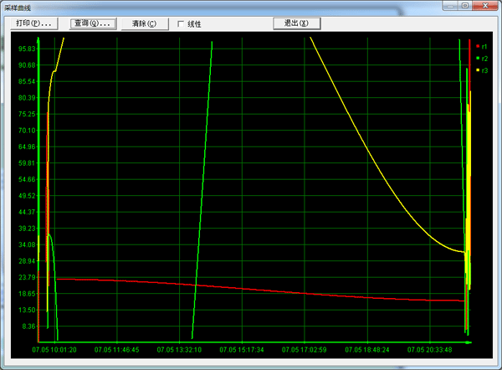Click the 07.05 13:32:10 time axis label
Screen dimensions: 502x370
(x=180, y=350)
